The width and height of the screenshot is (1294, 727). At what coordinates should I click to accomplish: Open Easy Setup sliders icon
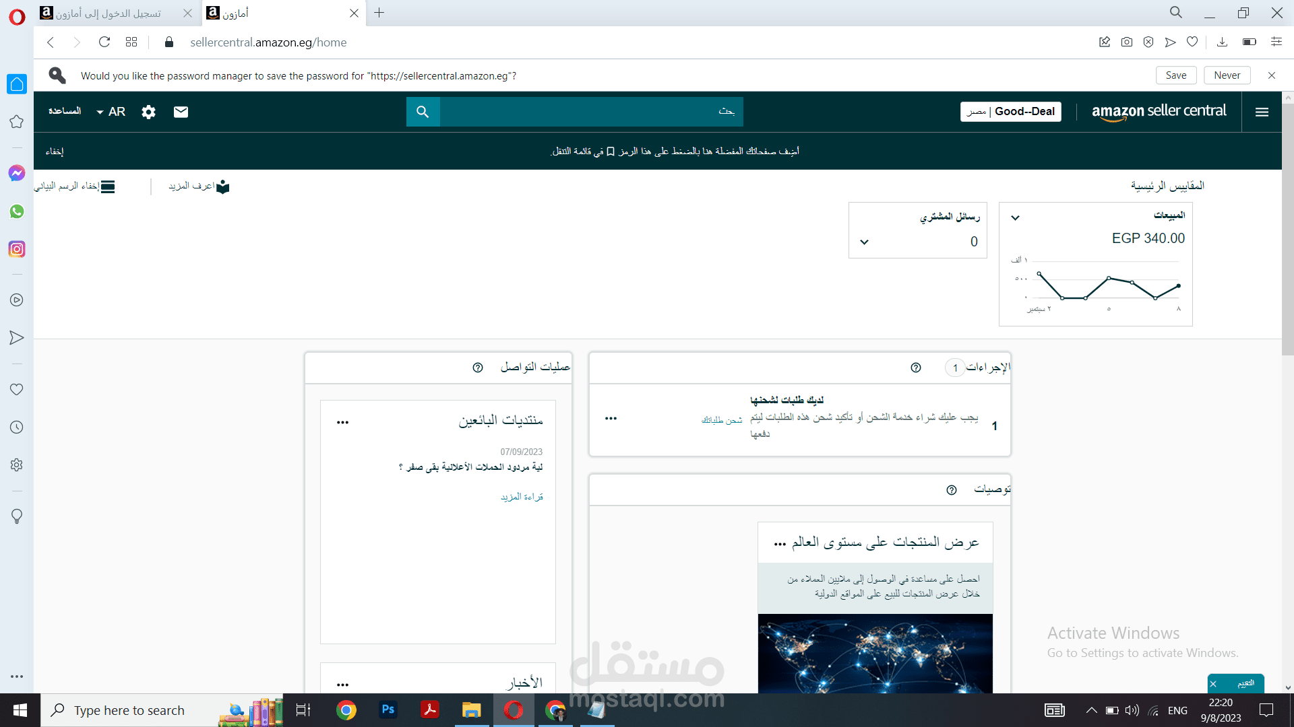point(1276,42)
